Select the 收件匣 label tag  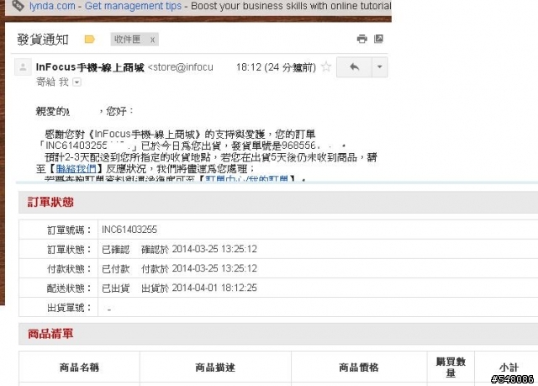[x=128, y=40]
